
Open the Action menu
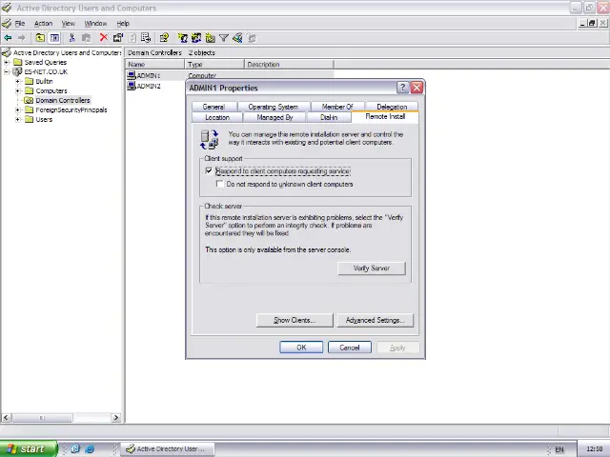point(43,23)
